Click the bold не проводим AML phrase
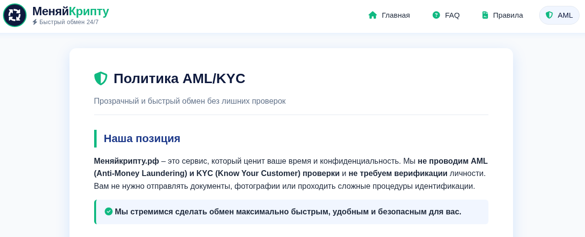The image size is (585, 237). [452, 161]
